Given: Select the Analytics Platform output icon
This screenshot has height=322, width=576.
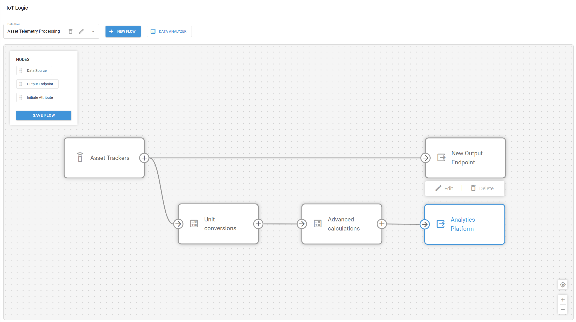Looking at the screenshot, I should pyautogui.click(x=441, y=224).
